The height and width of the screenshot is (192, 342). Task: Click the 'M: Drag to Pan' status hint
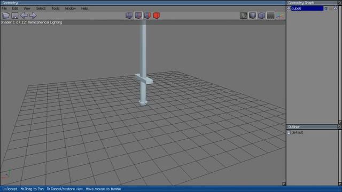click(x=32, y=189)
